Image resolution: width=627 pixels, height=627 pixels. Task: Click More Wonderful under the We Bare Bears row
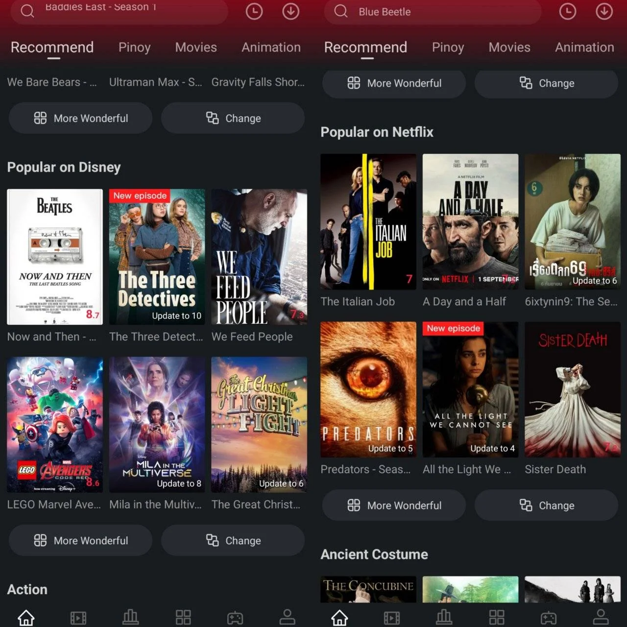click(x=81, y=118)
